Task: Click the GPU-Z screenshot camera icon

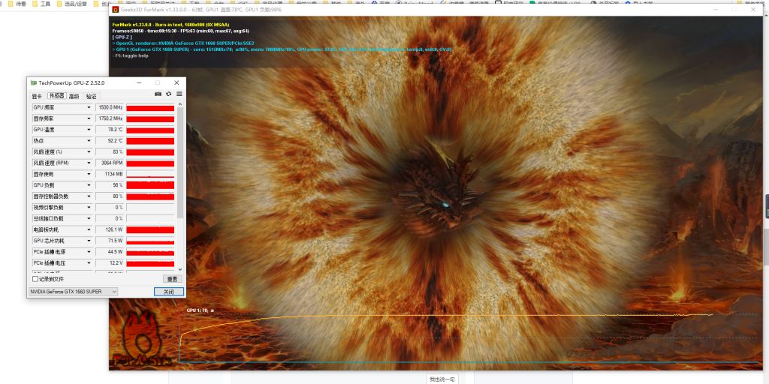Action: click(158, 94)
